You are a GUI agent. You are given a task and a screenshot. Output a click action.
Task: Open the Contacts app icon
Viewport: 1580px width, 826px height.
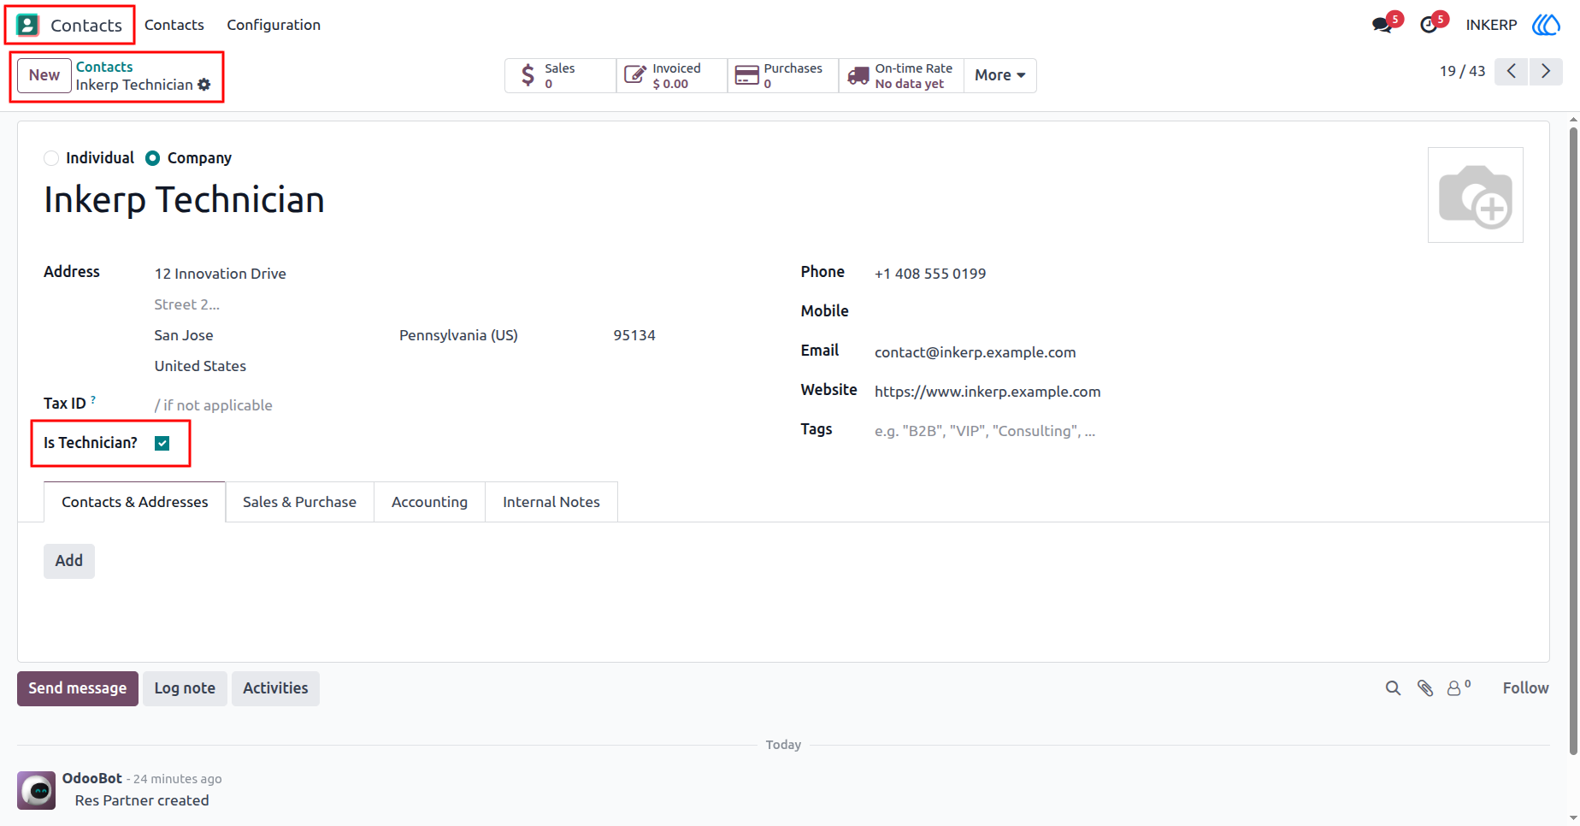(x=28, y=25)
